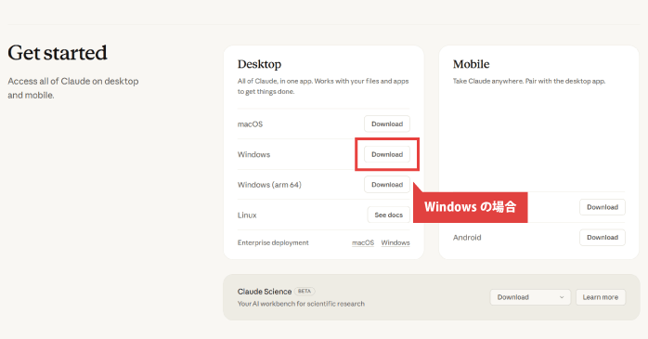Open the Linux See docs button
This screenshot has height=339, width=648.
tap(388, 215)
